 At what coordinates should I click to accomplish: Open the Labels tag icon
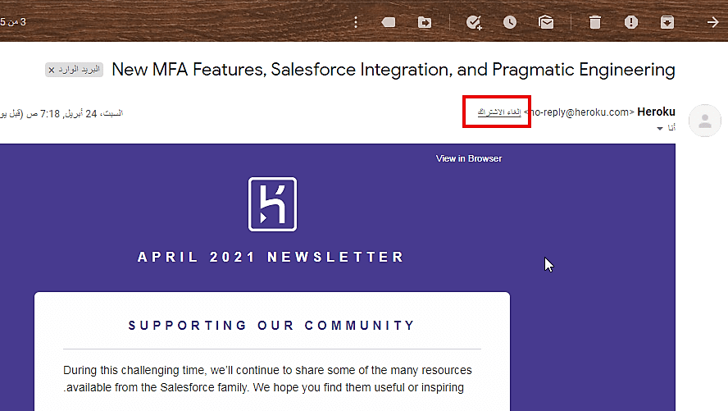click(x=389, y=22)
